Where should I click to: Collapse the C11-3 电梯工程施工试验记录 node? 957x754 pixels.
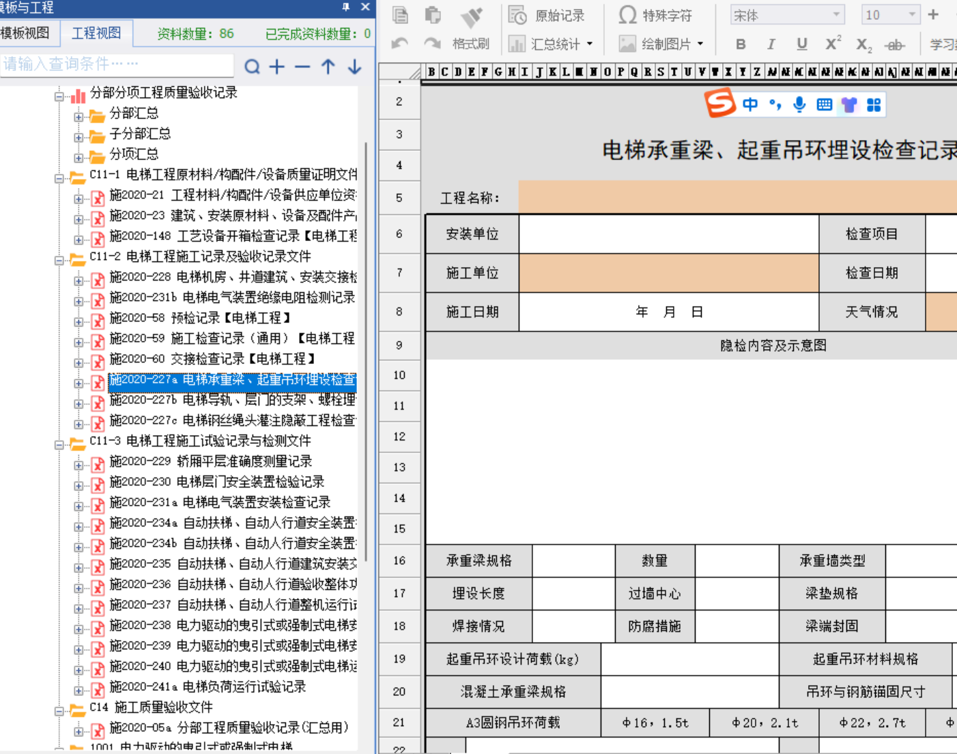(x=59, y=445)
